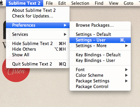Expand the Font submenu
The width and height of the screenshot is (140, 107).
[100, 70]
